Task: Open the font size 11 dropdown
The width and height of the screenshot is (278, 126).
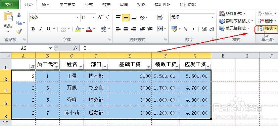Action: 93,17
